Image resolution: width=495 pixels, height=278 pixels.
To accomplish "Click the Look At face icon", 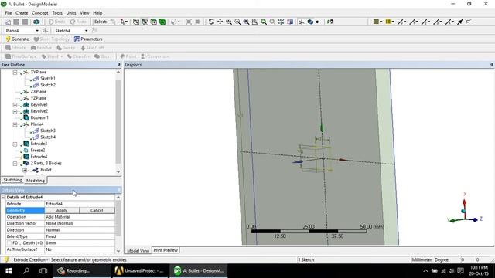I will point(290,22).
